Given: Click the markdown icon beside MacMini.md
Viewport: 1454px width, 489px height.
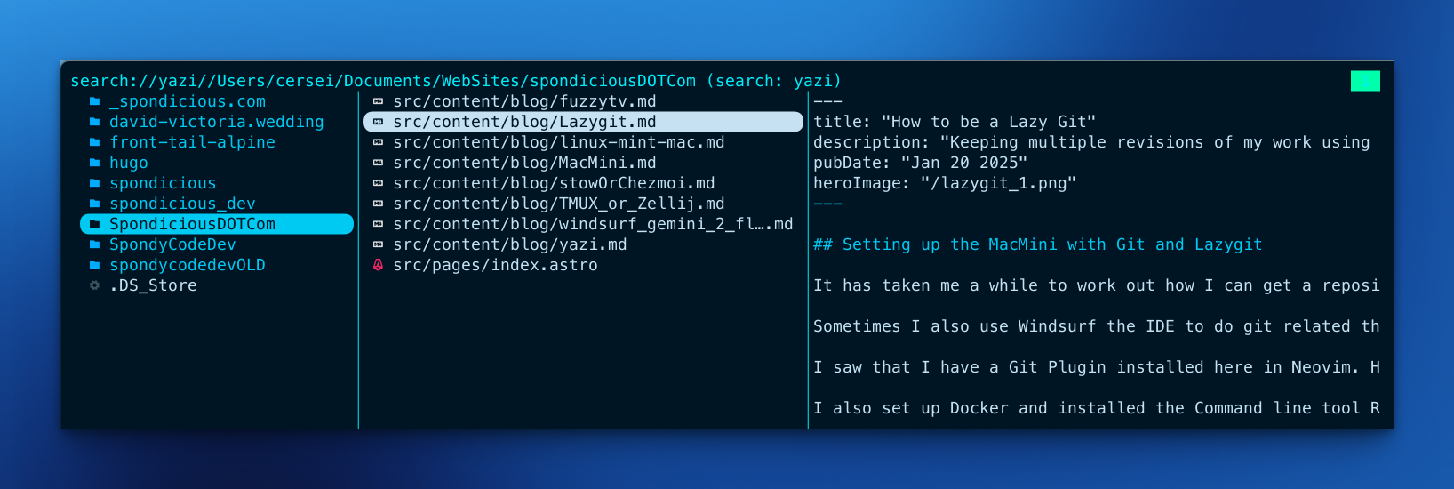Looking at the screenshot, I should pos(378,163).
